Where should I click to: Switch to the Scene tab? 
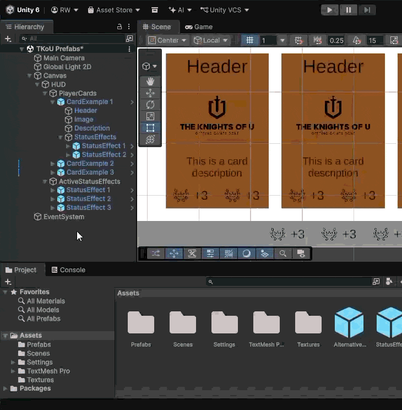(x=157, y=26)
